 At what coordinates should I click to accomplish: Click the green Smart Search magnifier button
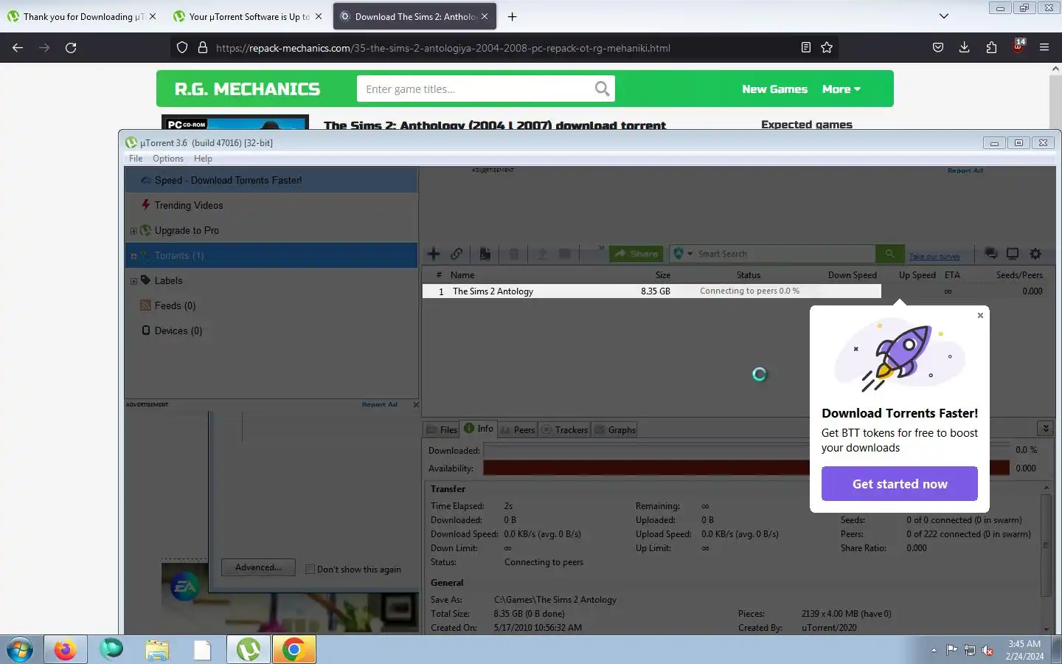pos(890,254)
